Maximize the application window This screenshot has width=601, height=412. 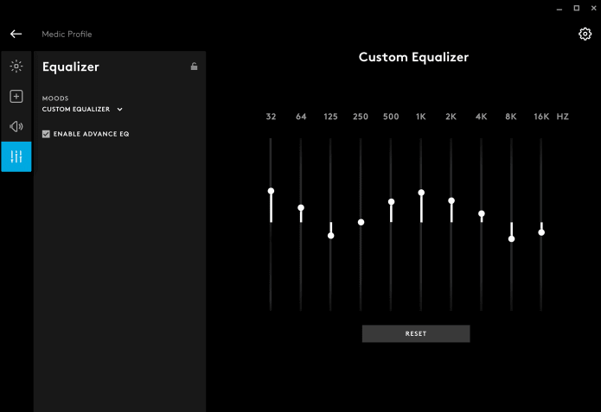[x=576, y=7]
